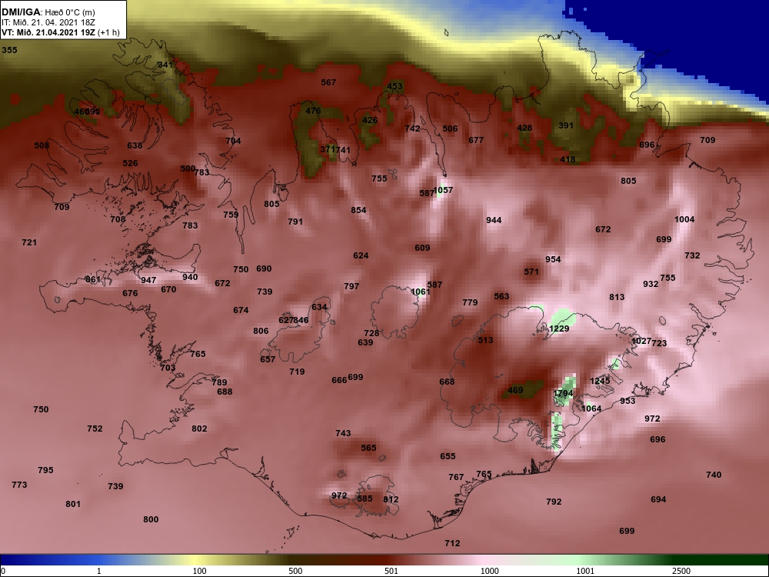The height and width of the screenshot is (577, 769).
Task: Click the 668 height value
Action: tap(447, 382)
